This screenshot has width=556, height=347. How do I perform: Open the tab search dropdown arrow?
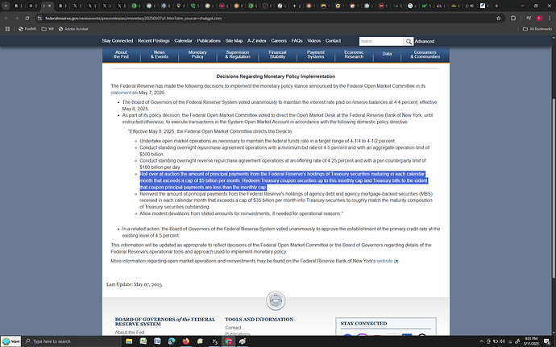coord(6,6)
